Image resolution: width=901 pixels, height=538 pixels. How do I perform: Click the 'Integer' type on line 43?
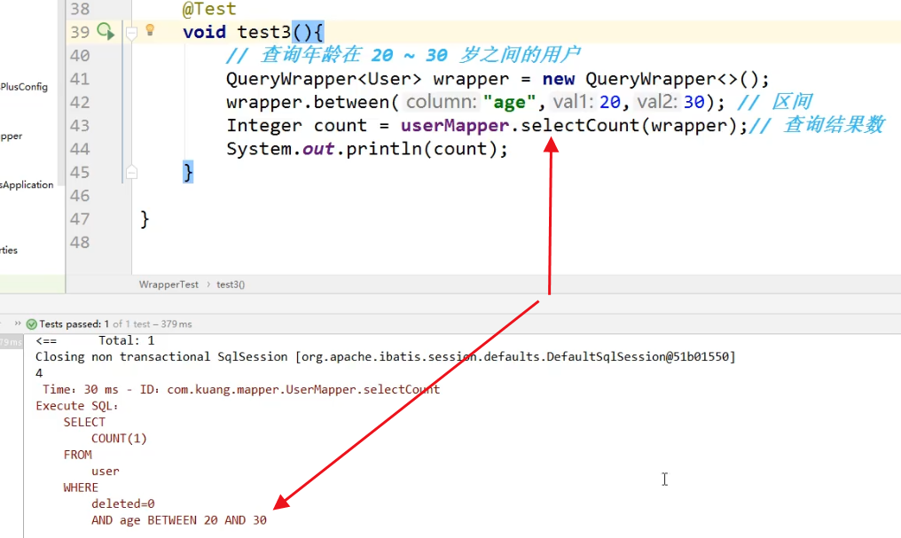pos(264,126)
